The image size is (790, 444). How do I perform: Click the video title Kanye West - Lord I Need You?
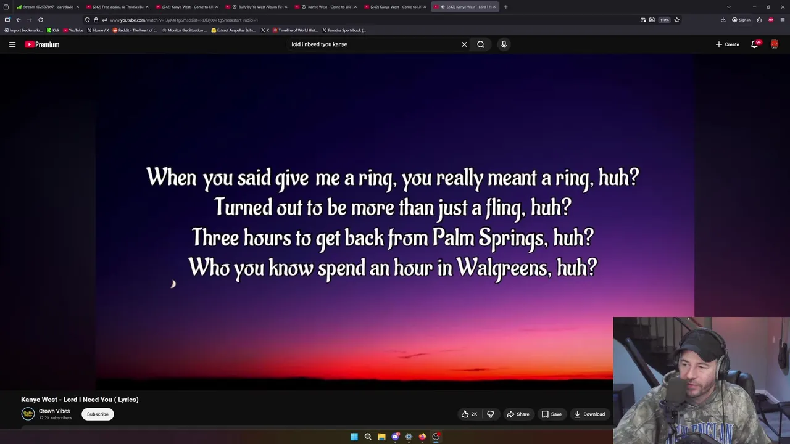pyautogui.click(x=80, y=400)
